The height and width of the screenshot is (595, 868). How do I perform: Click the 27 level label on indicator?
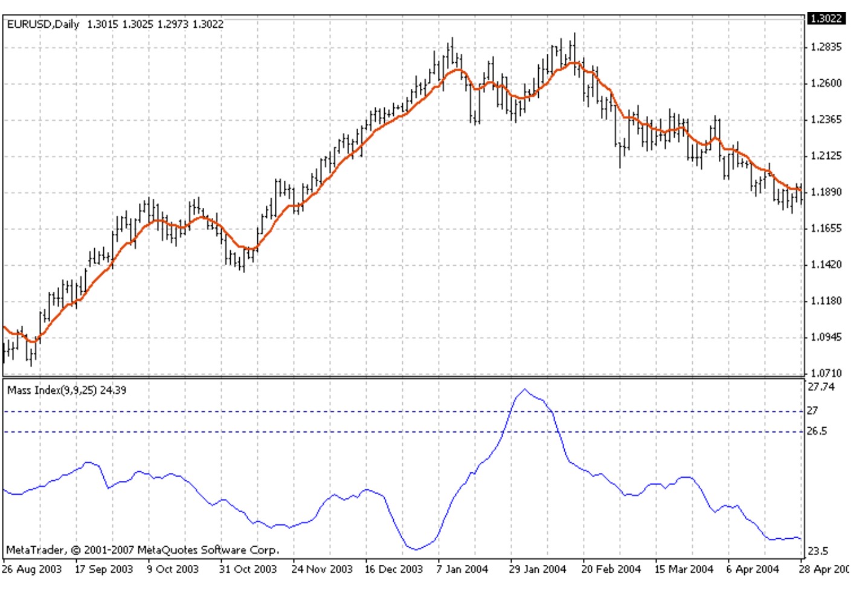point(812,411)
